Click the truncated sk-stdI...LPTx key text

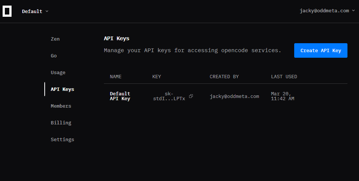click(x=169, y=96)
